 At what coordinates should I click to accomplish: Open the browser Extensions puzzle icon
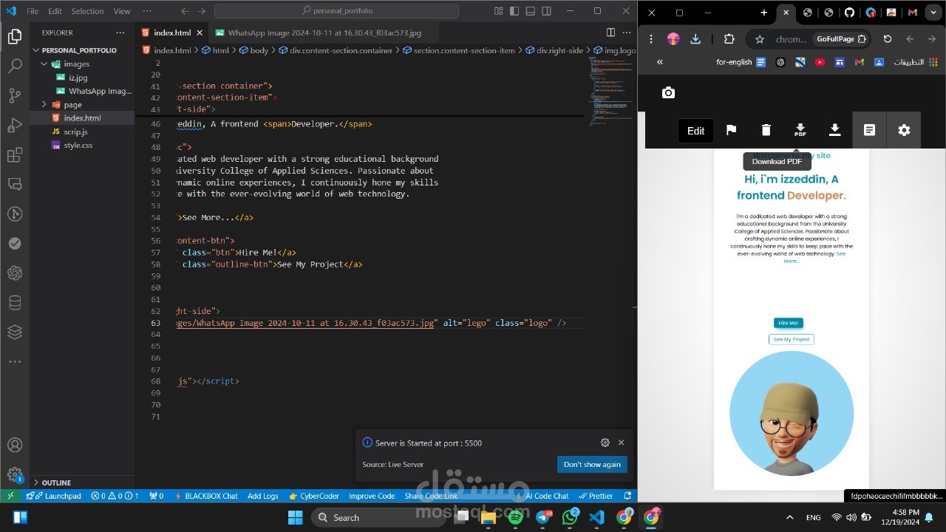(x=729, y=39)
